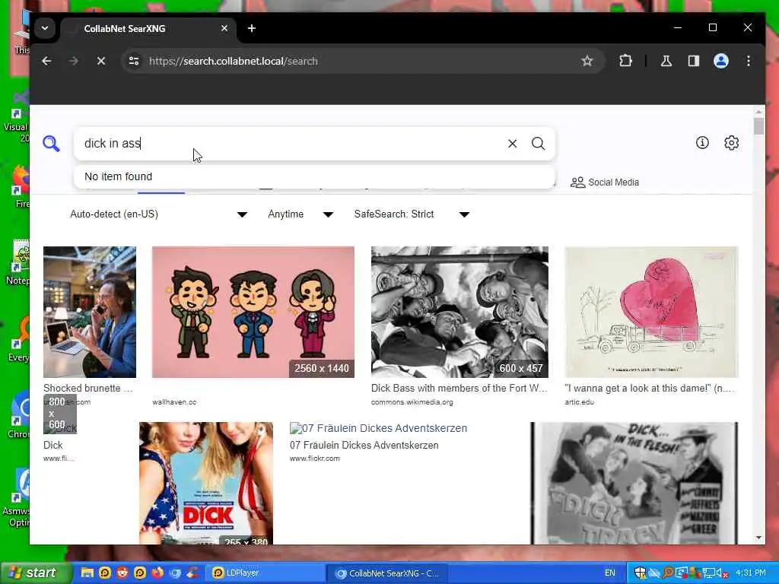Click the page scrollbar down arrow
Screen dimensions: 779x584
(x=758, y=538)
